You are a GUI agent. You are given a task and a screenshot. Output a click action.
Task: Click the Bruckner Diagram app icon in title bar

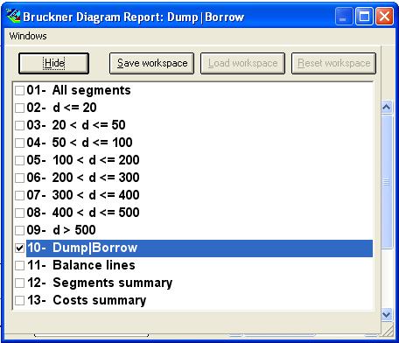click(13, 16)
